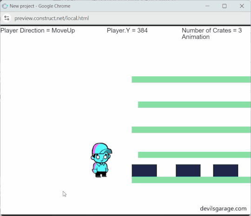Image resolution: width=251 pixels, height=216 pixels.
Task: Click the third green platform from top
Action: pos(192,130)
